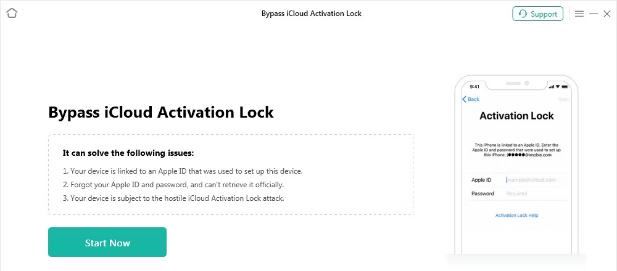Click issue 1 about linked Apple ID
This screenshot has height=271, width=617.
183,171
